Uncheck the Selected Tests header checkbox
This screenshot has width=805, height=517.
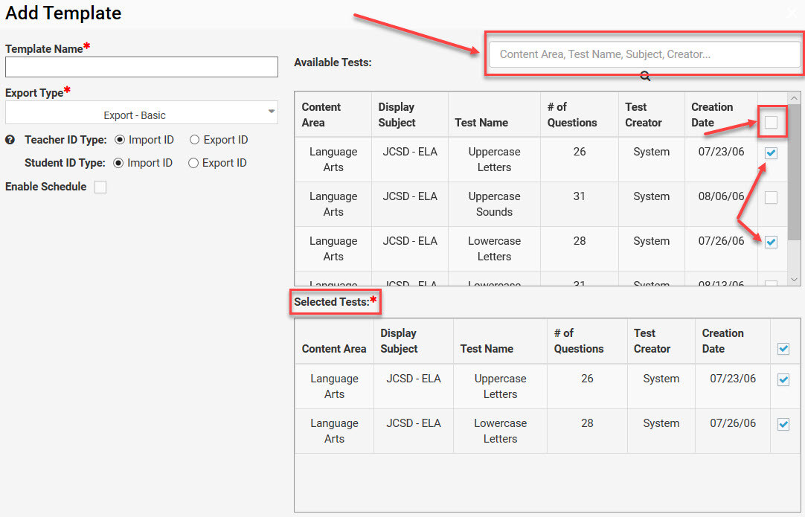pos(783,349)
